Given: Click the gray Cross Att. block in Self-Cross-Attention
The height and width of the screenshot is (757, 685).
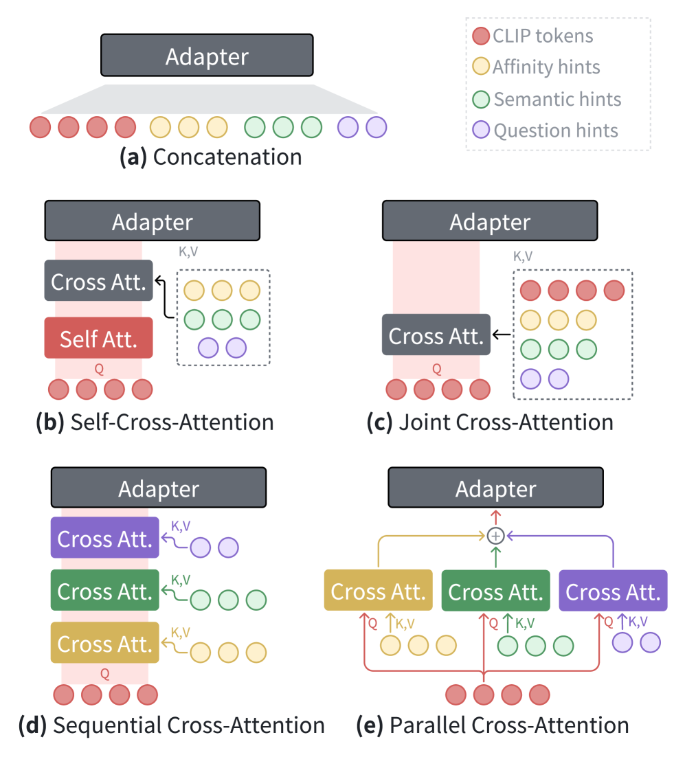Looking at the screenshot, I should coord(98,281).
